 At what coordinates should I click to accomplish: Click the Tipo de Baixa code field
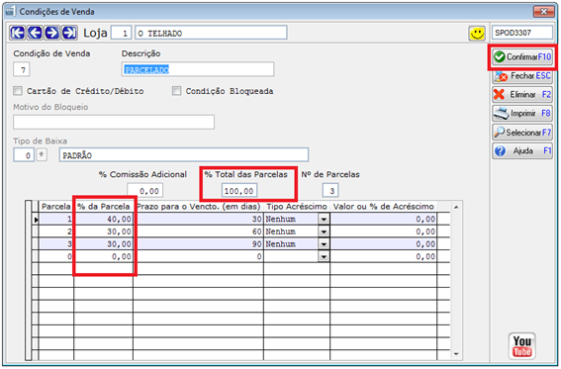pos(24,155)
